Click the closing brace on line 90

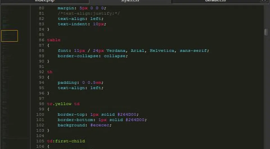(48, 61)
